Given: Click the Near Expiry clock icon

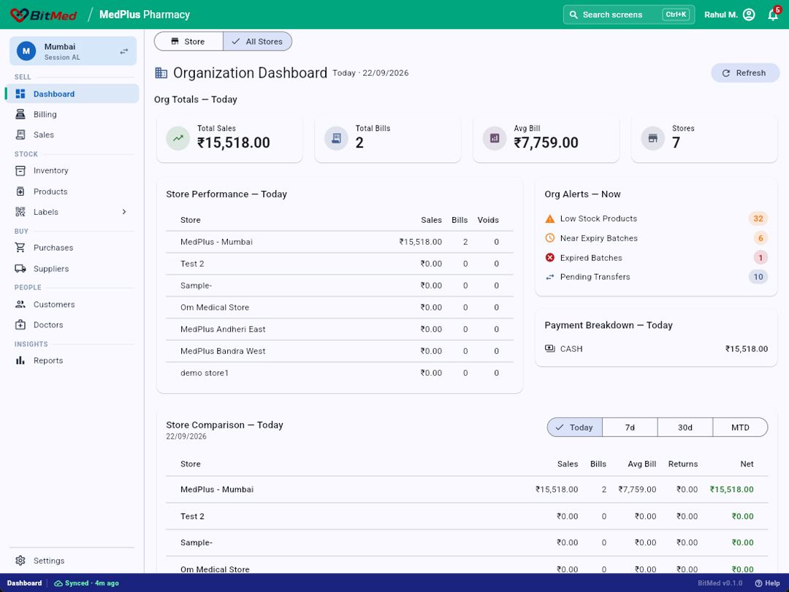Looking at the screenshot, I should click(550, 238).
